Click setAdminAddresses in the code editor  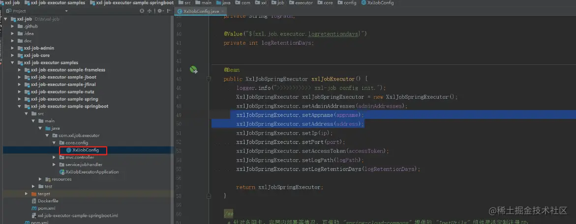(329, 106)
